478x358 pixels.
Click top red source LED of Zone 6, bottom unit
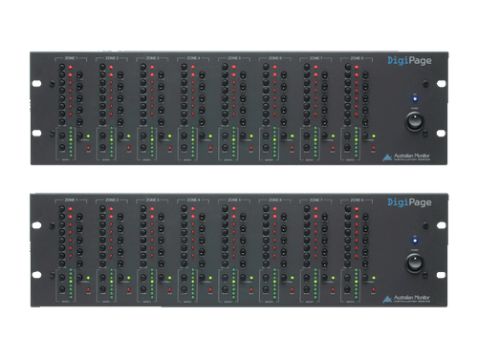(274, 209)
